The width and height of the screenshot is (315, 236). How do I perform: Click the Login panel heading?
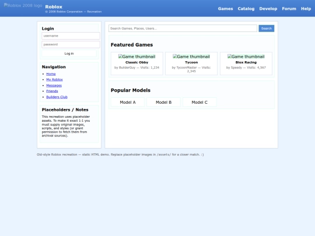[x=48, y=29]
